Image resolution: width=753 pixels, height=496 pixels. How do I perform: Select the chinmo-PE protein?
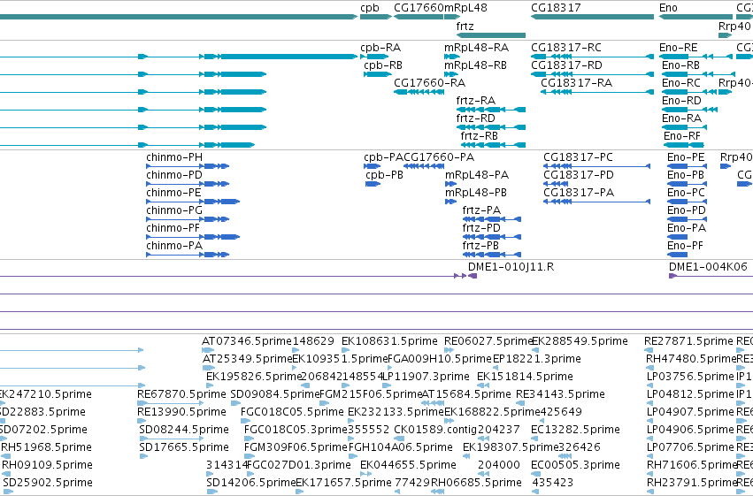[193, 202]
